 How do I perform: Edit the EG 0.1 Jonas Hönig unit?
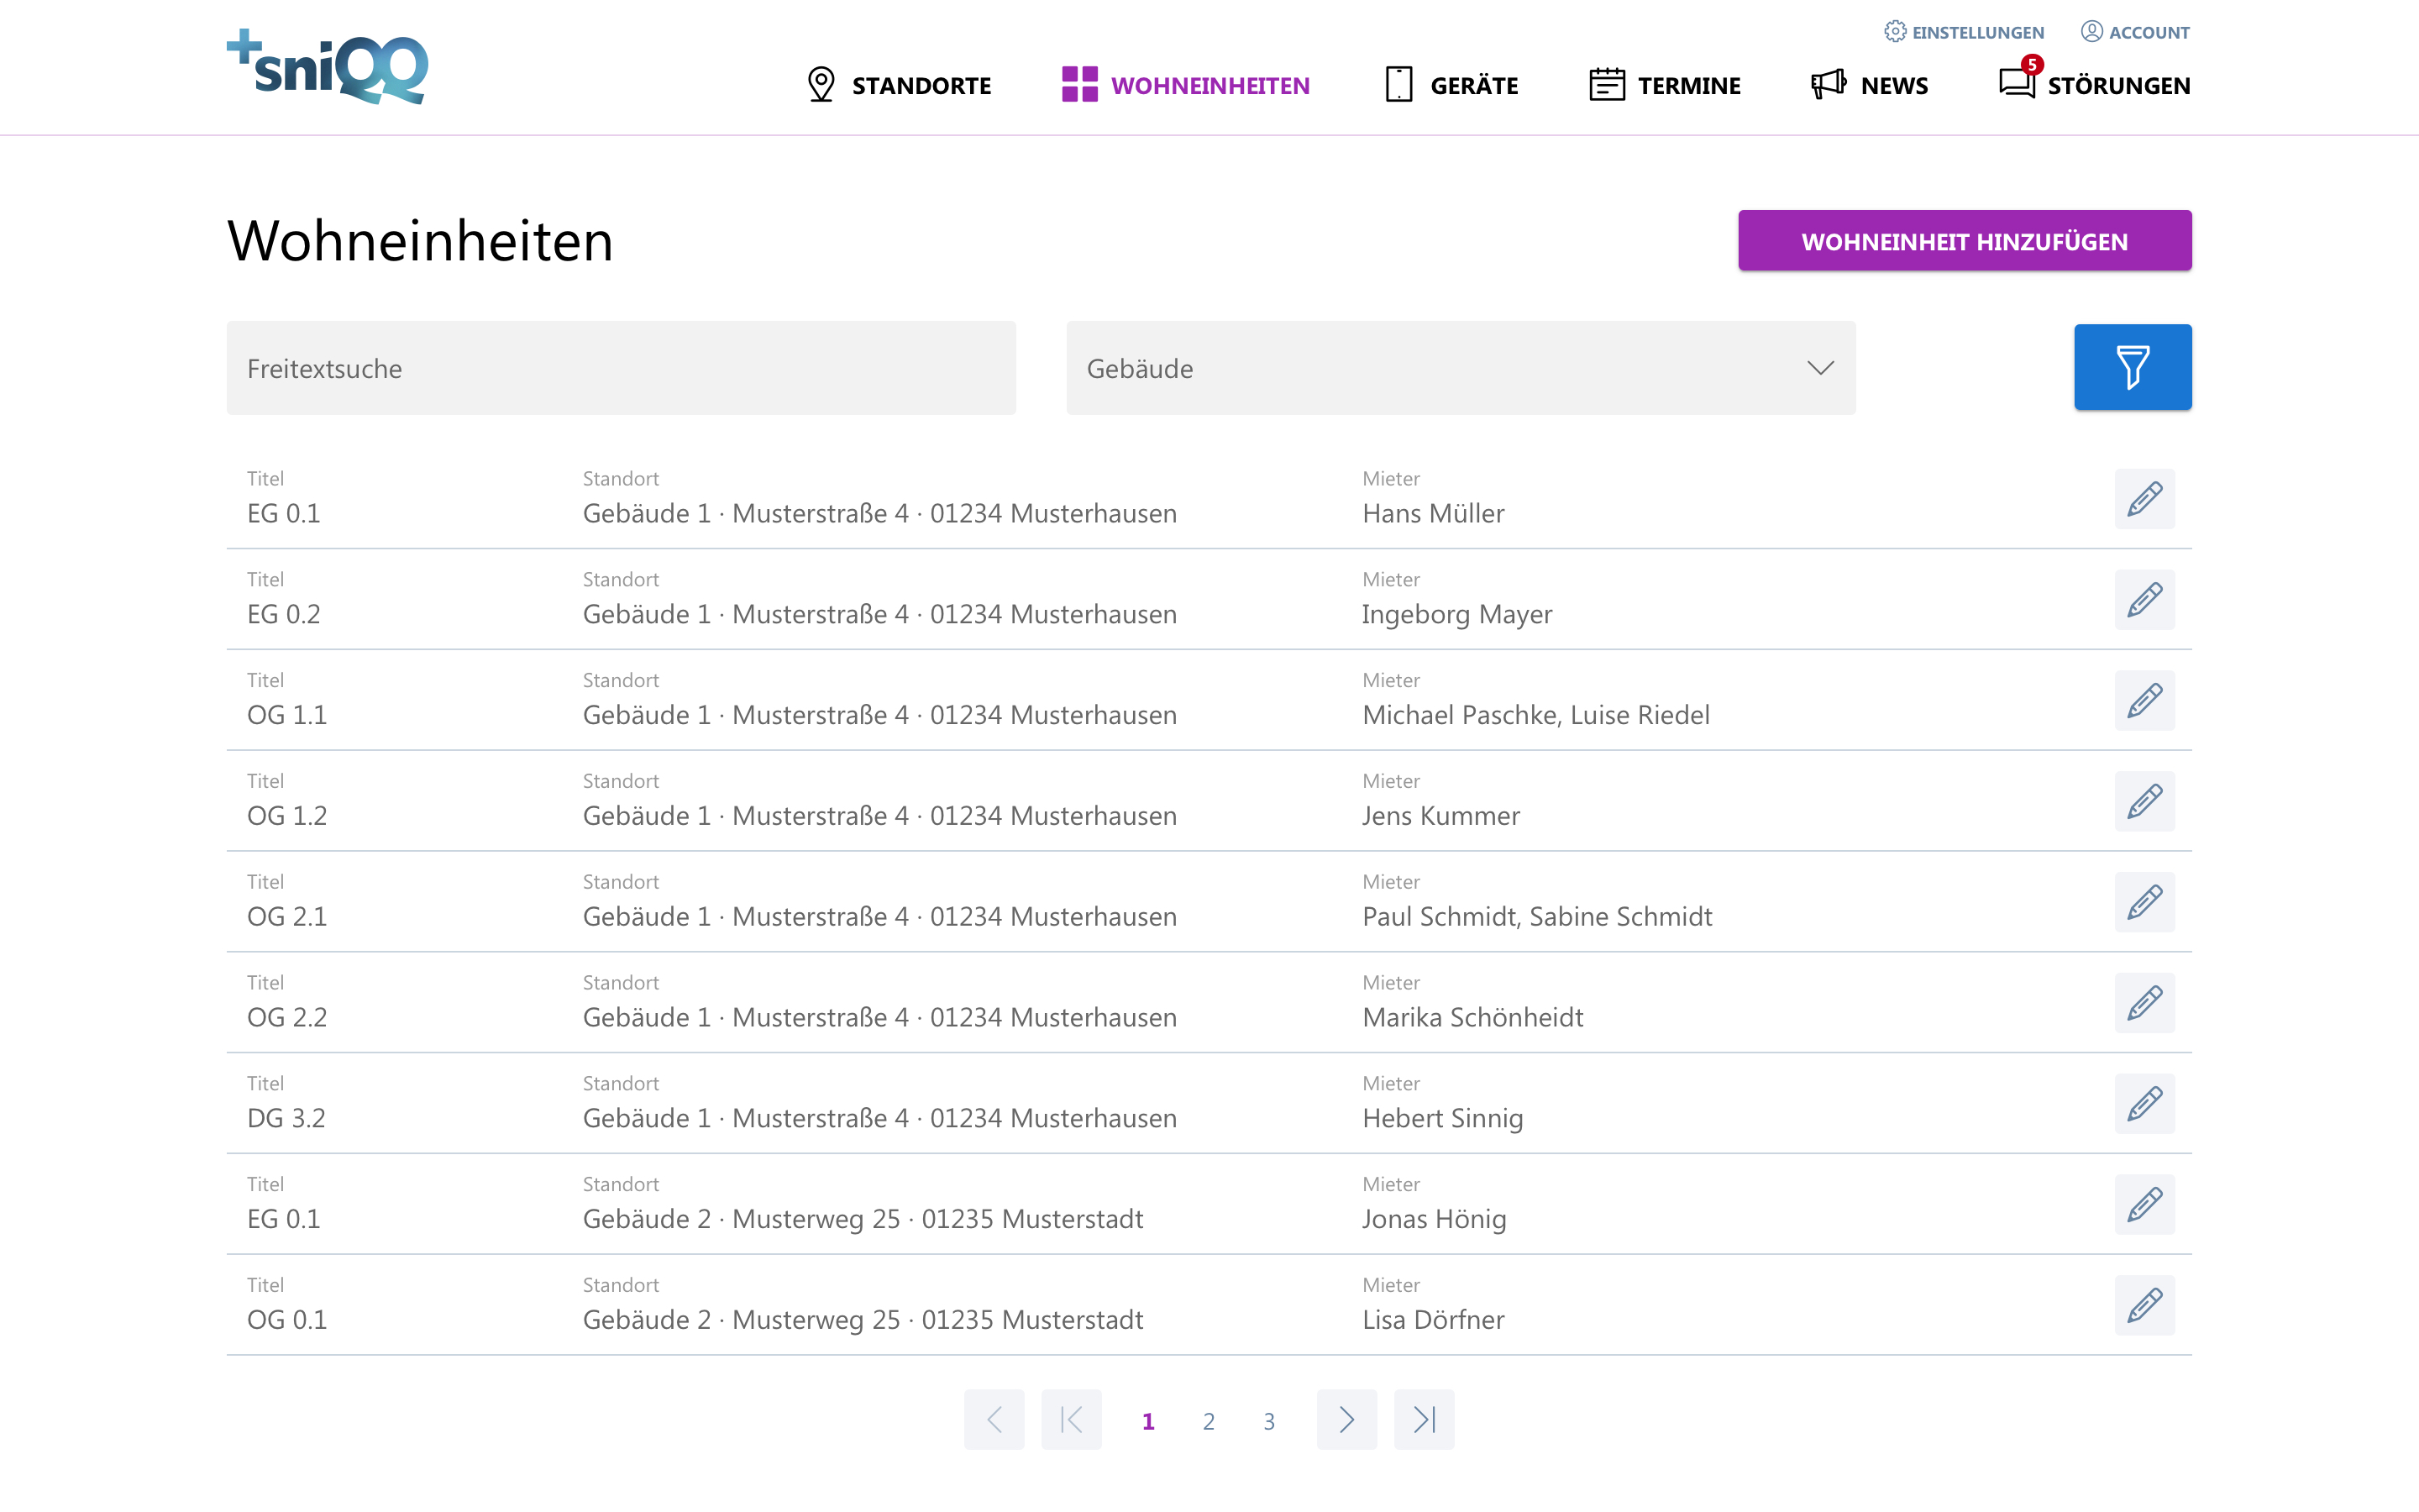(2144, 1204)
